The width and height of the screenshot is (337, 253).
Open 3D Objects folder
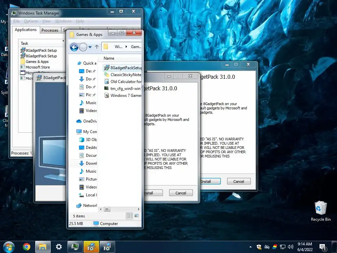click(88, 140)
